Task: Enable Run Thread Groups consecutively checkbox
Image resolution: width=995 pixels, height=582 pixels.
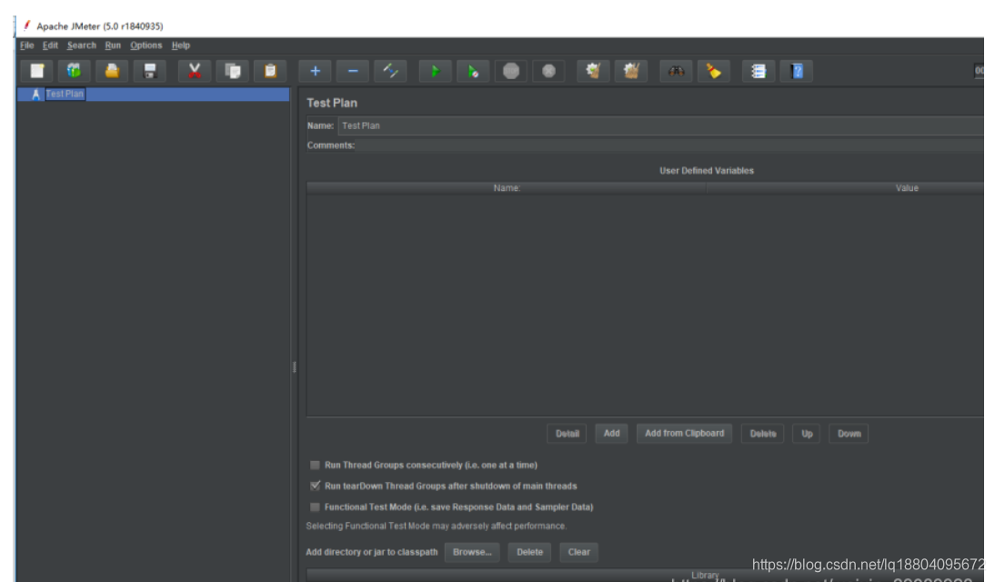Action: 315,466
